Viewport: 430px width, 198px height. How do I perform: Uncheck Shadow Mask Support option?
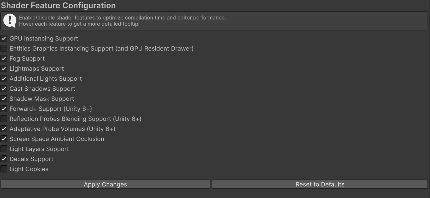point(4,99)
